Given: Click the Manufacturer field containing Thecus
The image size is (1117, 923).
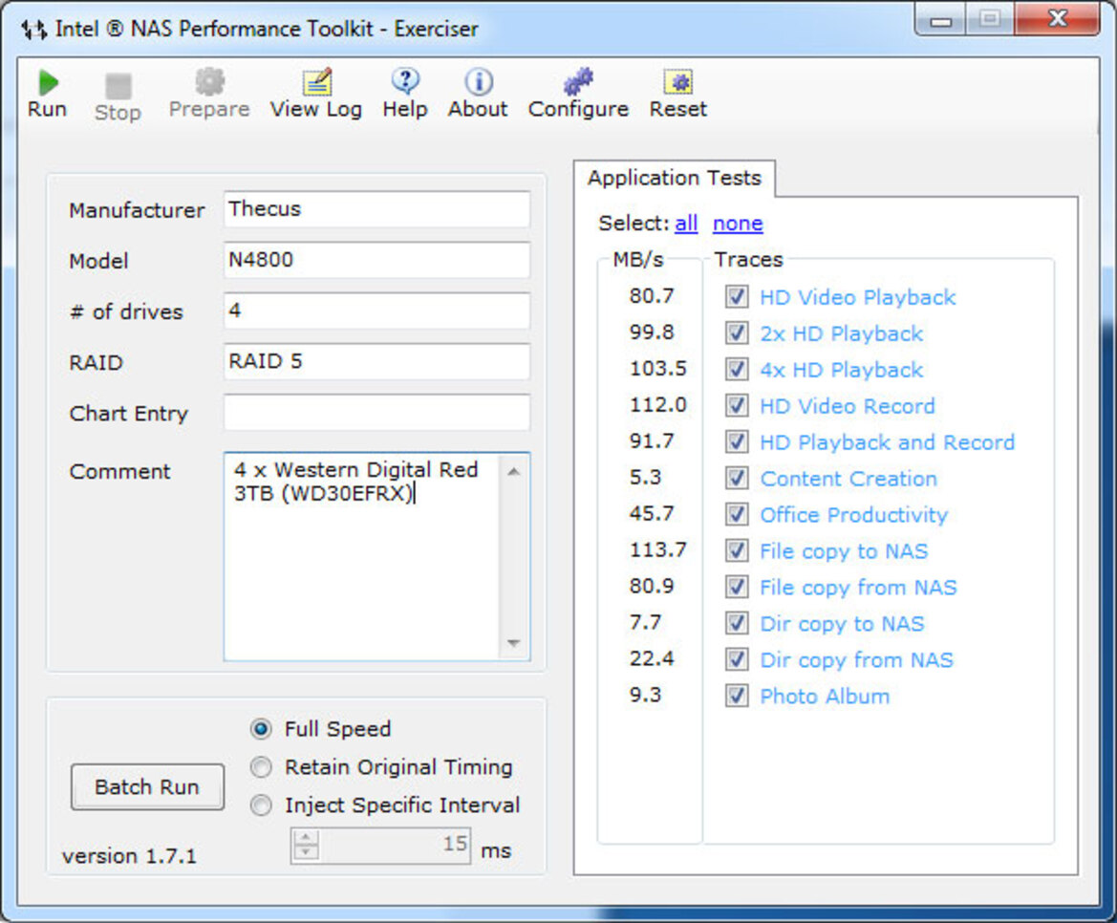Looking at the screenshot, I should coord(376,209).
